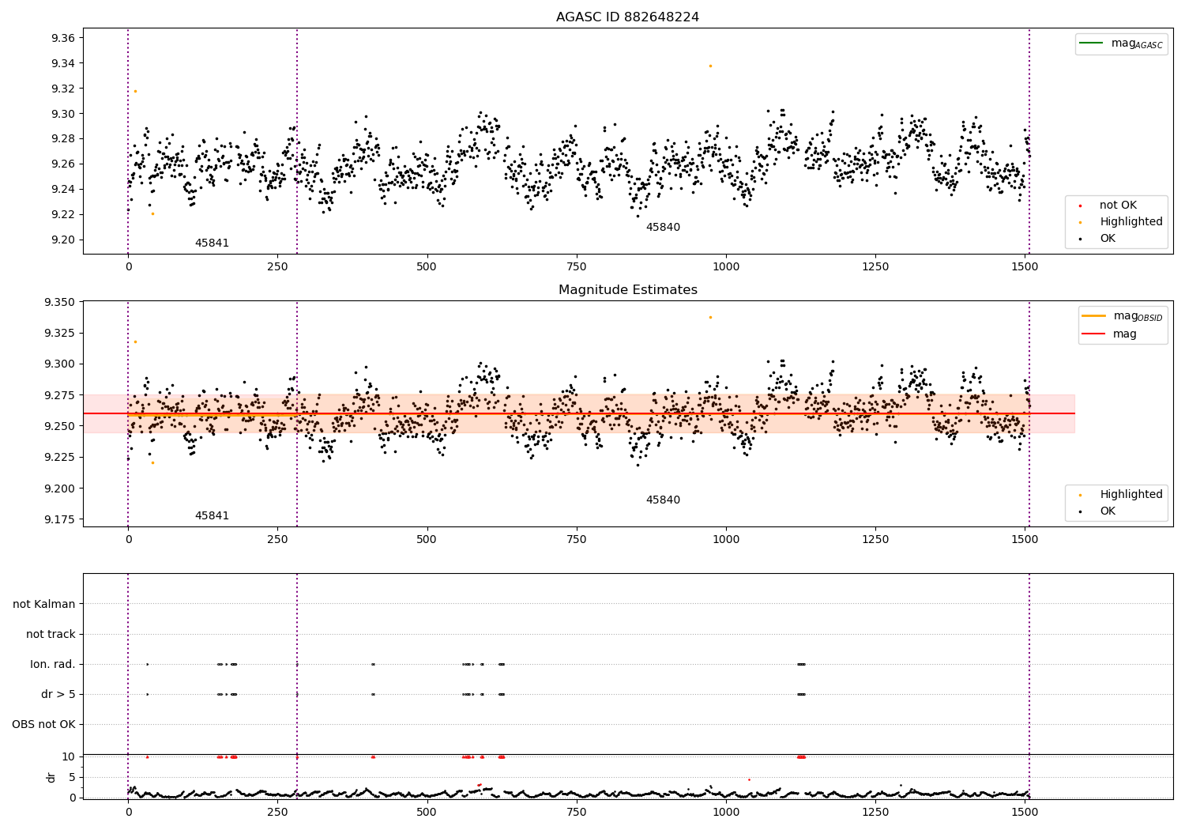Click the 'Ion. rad.' axis label
The image size is (1185, 830).
tap(53, 665)
